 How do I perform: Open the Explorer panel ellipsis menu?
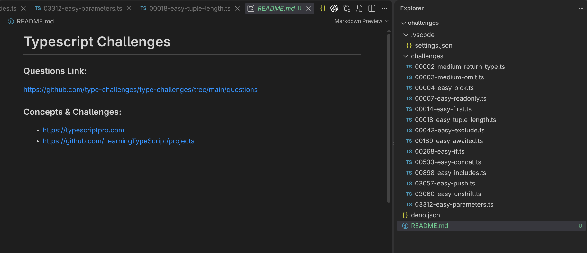point(581,8)
